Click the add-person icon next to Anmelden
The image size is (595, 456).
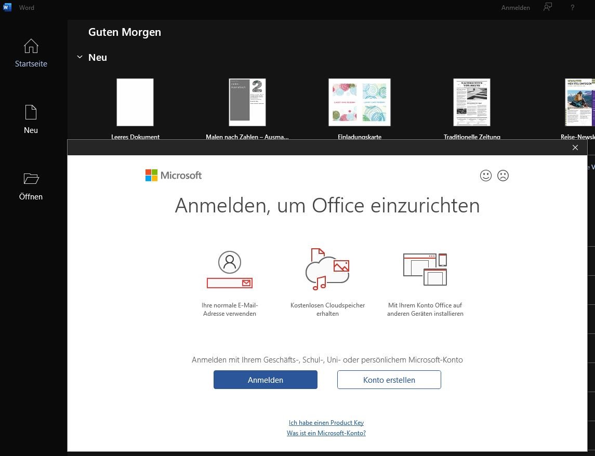547,8
